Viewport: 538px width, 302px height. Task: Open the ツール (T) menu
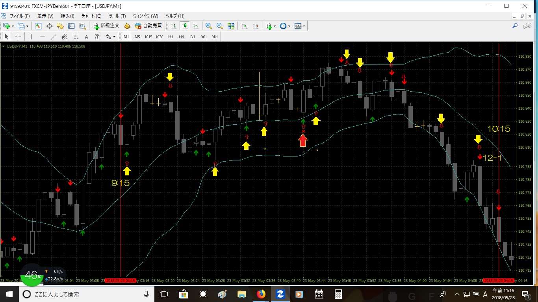(x=117, y=16)
